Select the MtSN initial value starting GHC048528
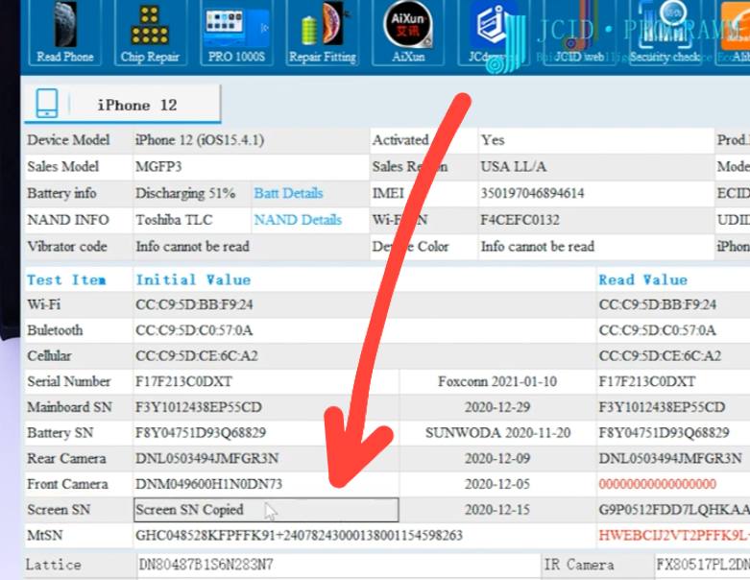 (299, 536)
